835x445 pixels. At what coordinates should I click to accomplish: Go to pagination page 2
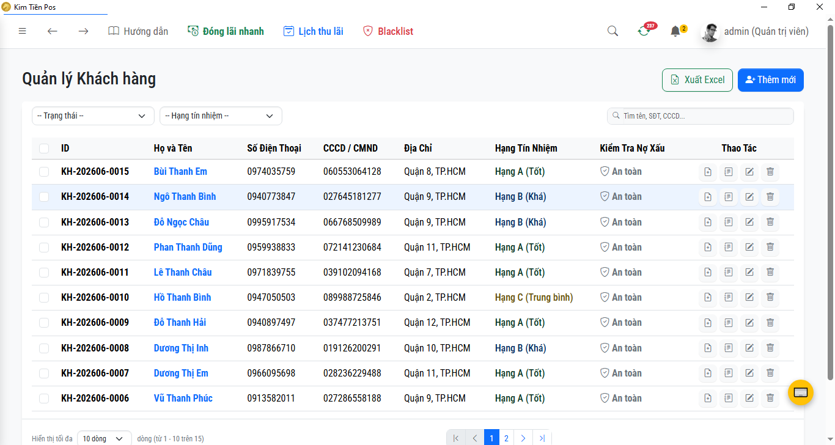coord(506,438)
